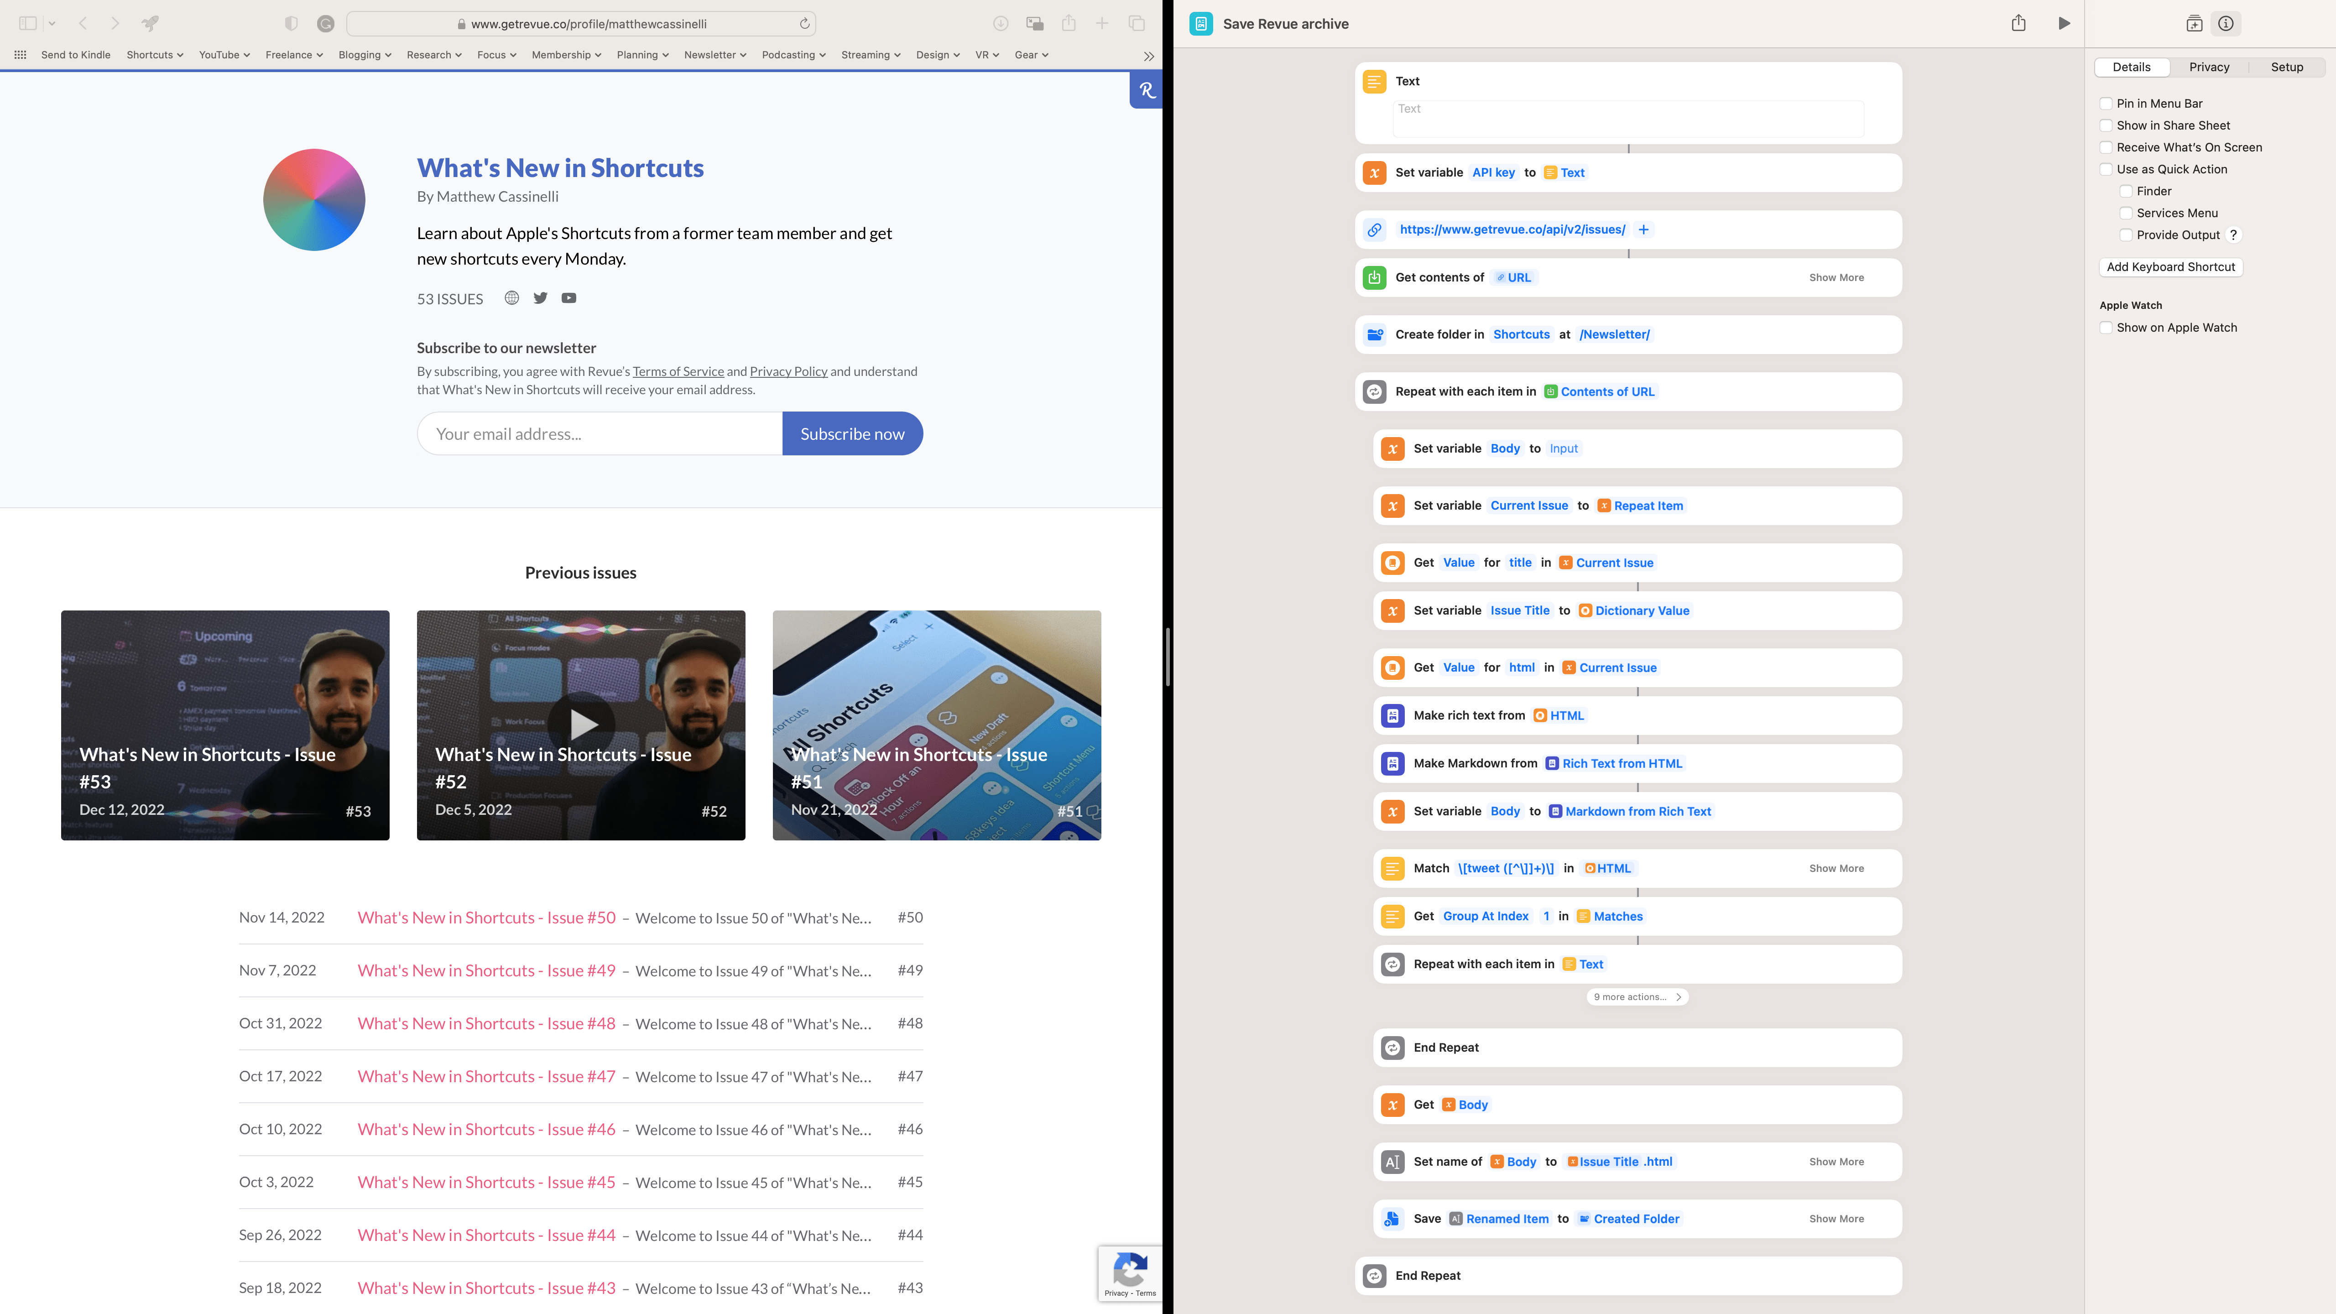Open Issue #50 in the list

[486, 918]
